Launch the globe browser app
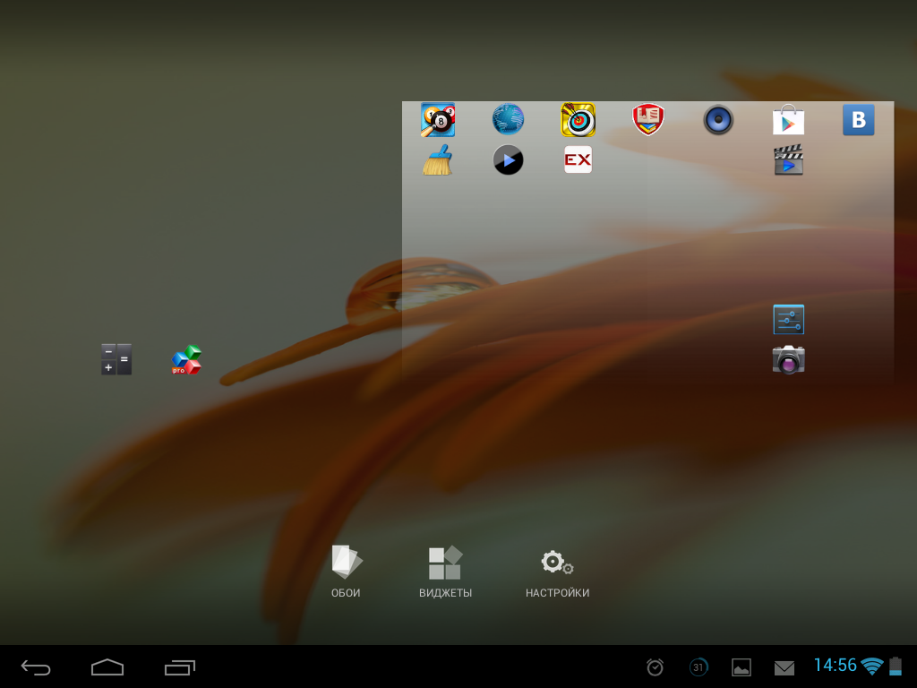The height and width of the screenshot is (688, 917). [x=508, y=119]
